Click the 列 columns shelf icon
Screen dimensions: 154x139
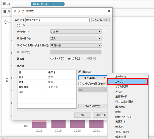(4, 4)
